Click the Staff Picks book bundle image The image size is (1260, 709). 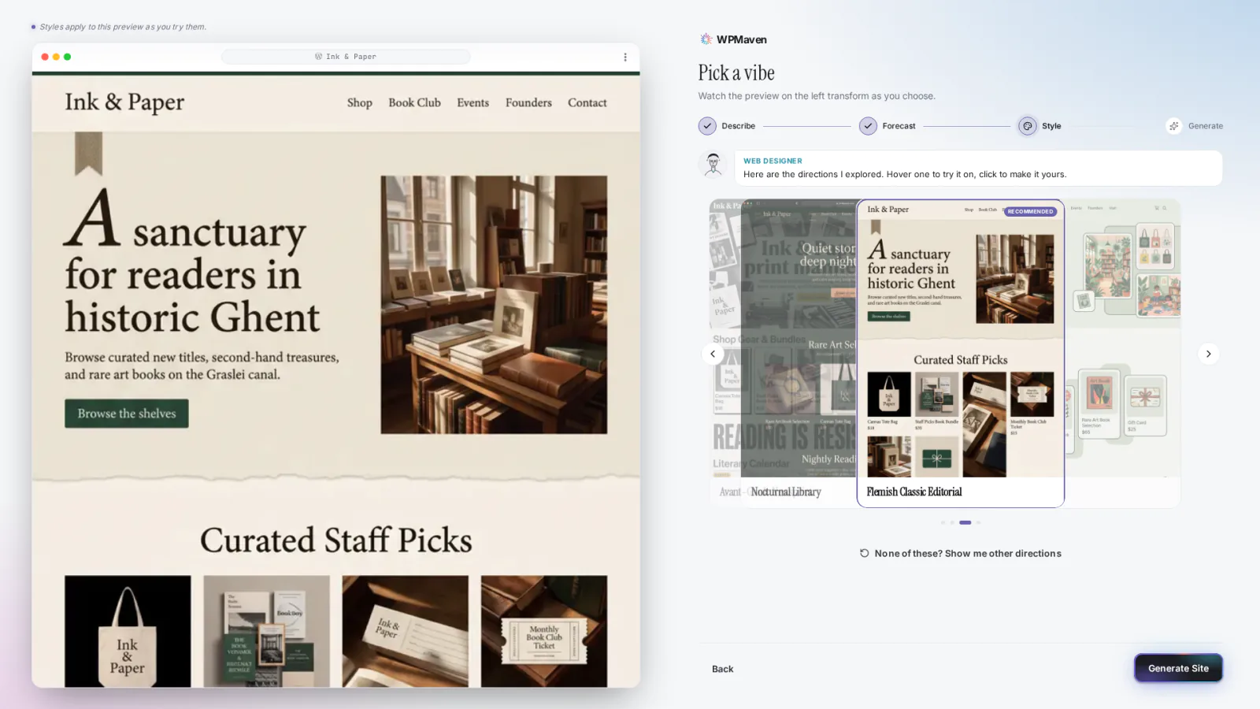(x=266, y=631)
